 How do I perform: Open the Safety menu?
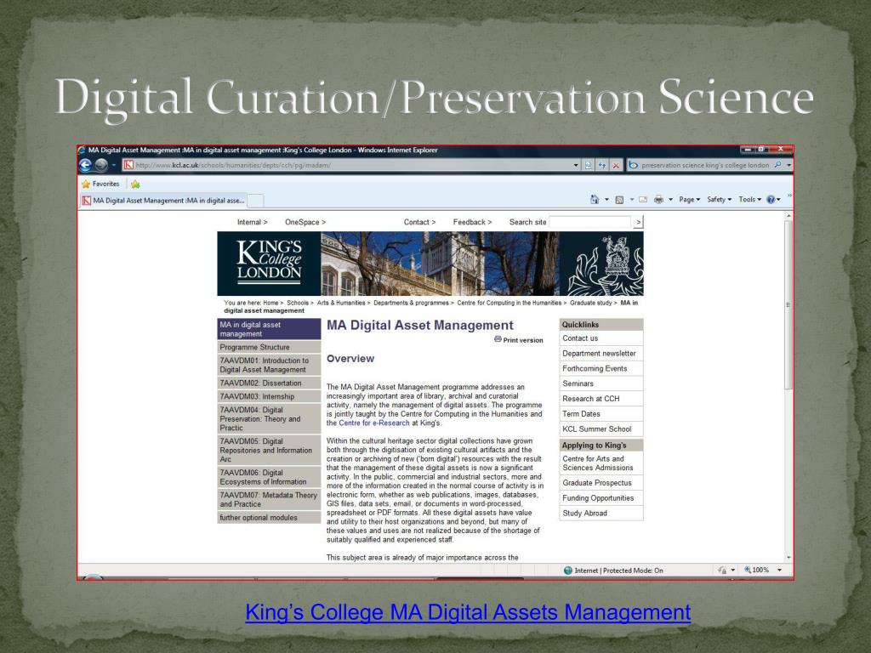[720, 199]
